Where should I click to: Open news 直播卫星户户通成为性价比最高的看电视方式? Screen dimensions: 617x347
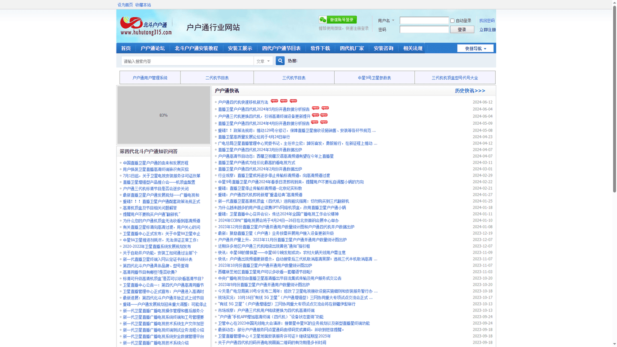pyautogui.click(x=257, y=163)
